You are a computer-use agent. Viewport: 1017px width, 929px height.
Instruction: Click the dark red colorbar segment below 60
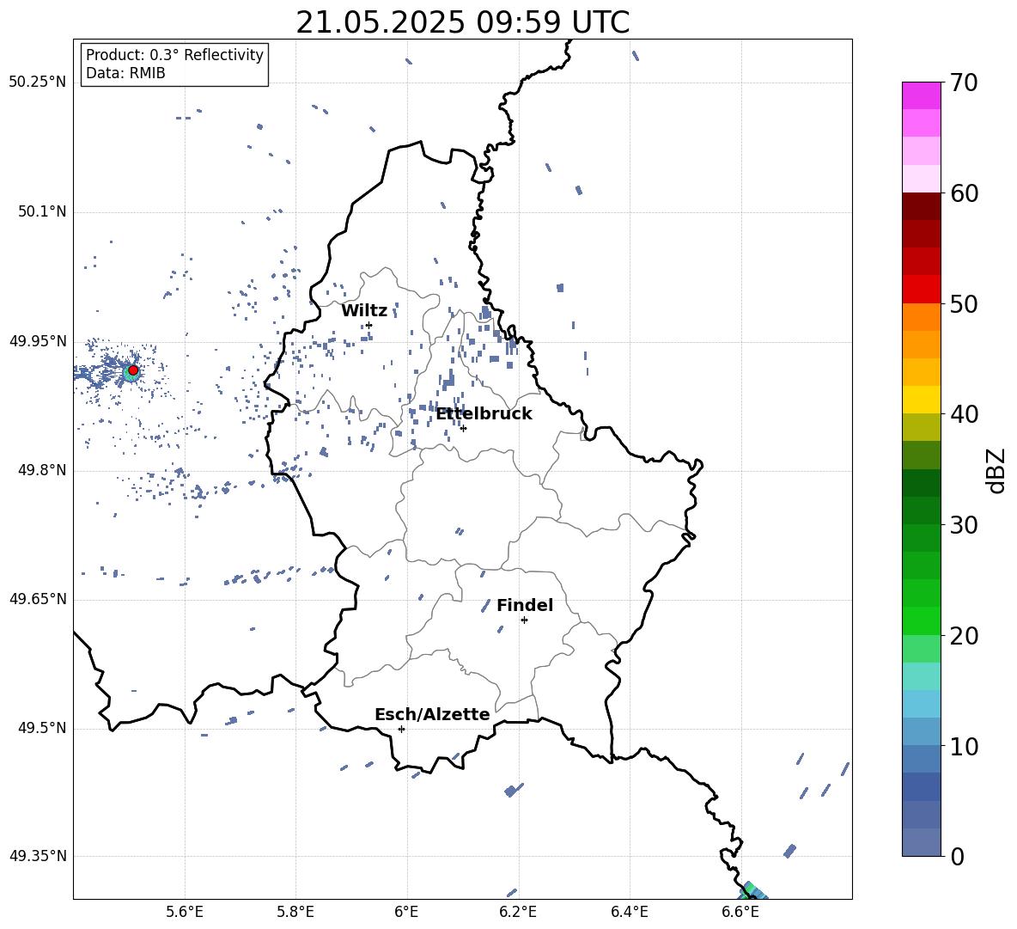point(921,206)
